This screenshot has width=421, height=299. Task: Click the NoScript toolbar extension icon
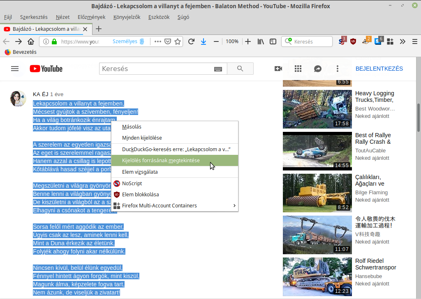pyautogui.click(x=342, y=41)
